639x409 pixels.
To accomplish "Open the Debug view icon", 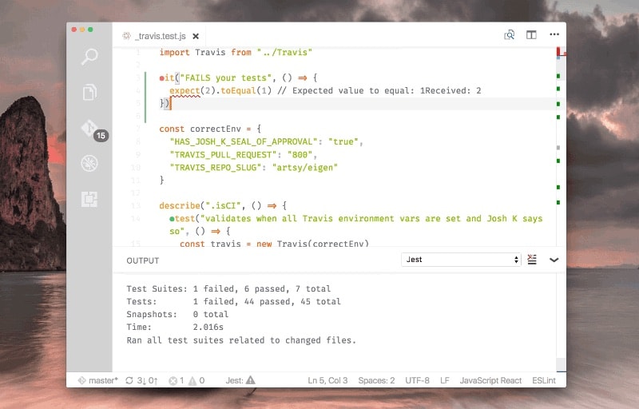I will coord(89,163).
